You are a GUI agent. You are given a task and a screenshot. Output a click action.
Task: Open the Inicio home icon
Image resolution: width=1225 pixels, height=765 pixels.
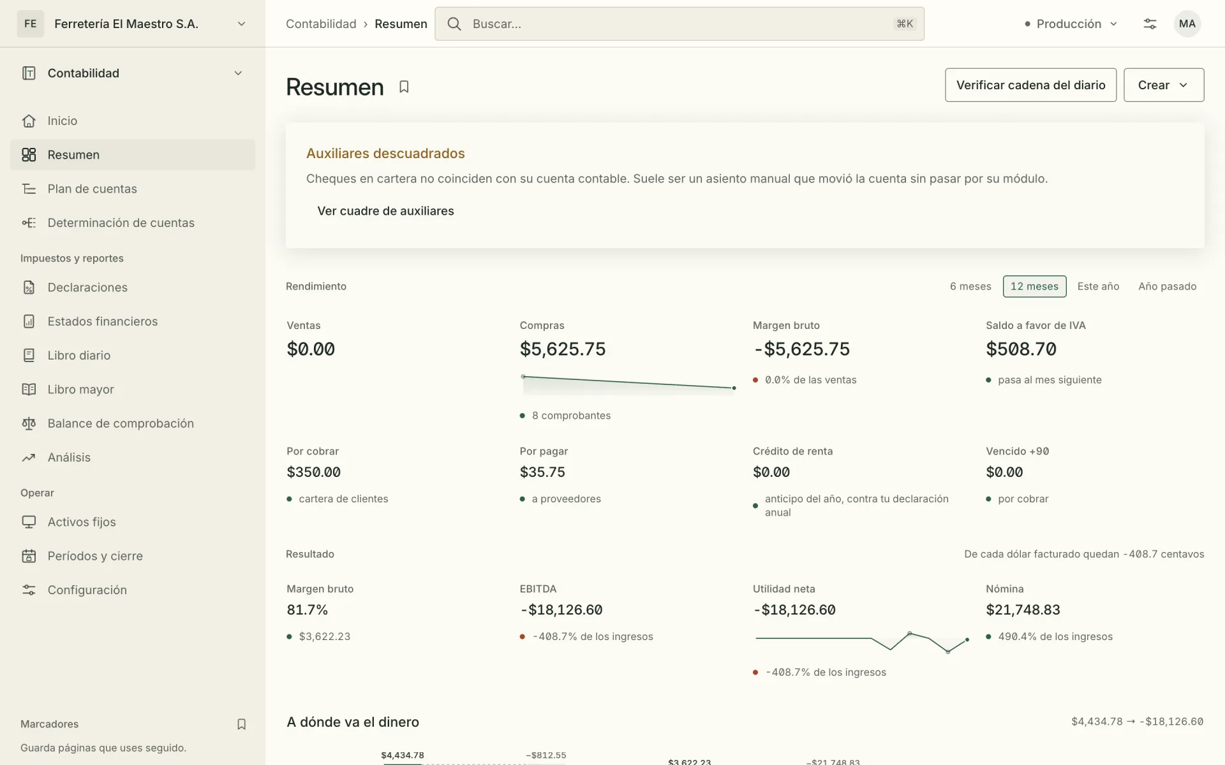29,120
